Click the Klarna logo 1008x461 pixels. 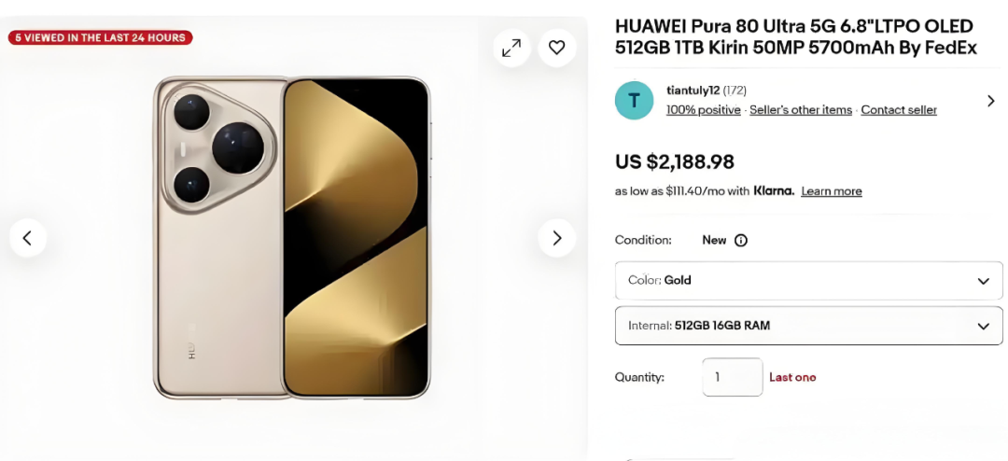[774, 191]
